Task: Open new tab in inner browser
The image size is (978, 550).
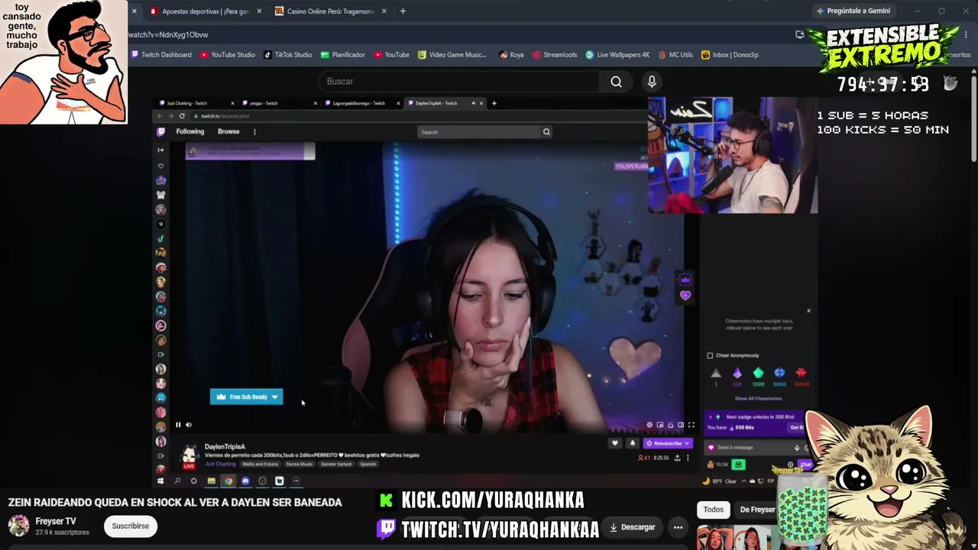Action: 494,103
